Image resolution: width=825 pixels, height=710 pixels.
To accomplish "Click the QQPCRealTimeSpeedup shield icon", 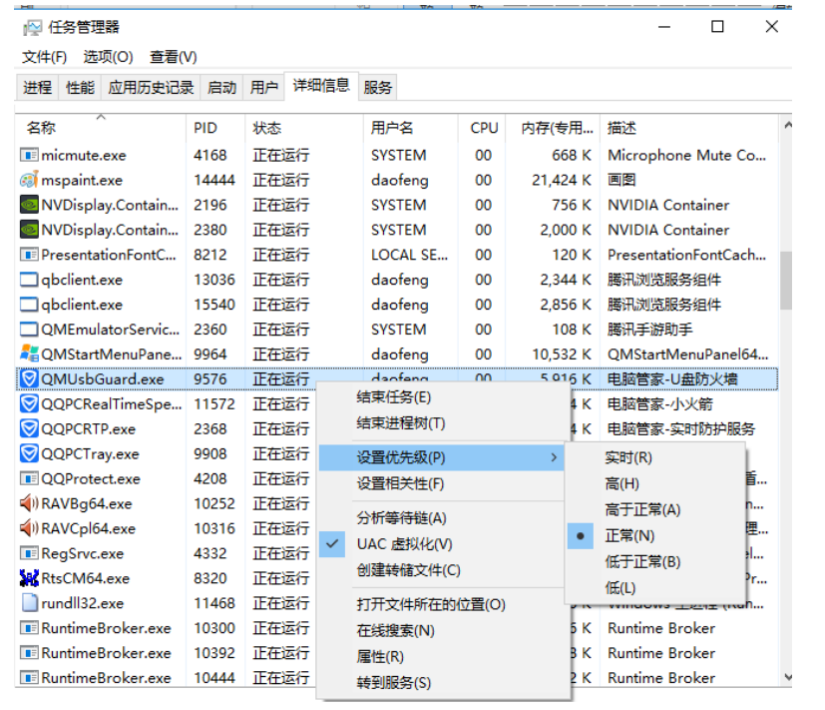I will pyautogui.click(x=29, y=403).
